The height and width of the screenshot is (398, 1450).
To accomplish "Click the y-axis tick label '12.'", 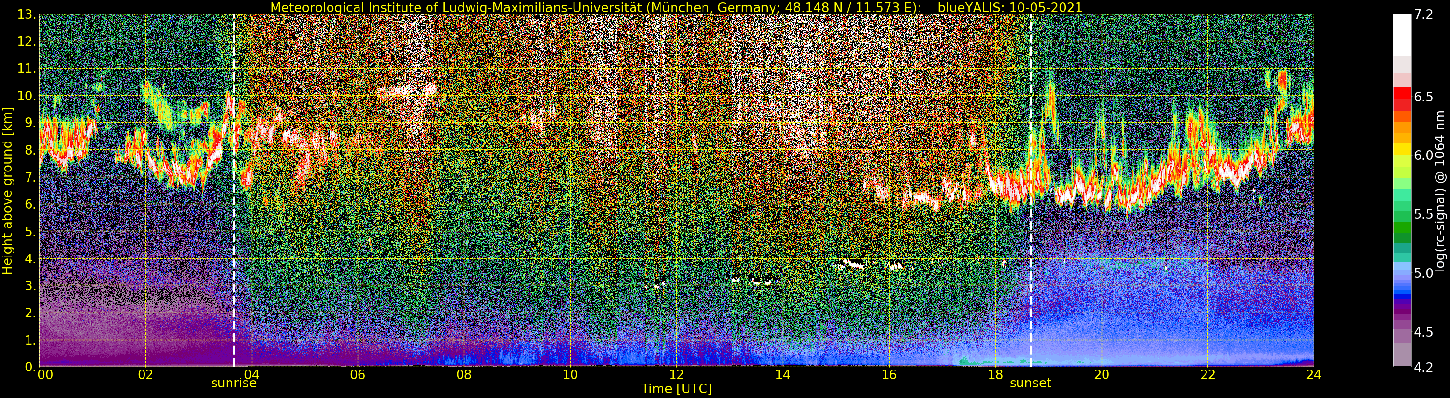I will point(27,42).
